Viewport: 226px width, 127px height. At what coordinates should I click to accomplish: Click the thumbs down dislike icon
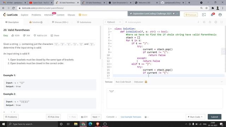click(24, 35)
